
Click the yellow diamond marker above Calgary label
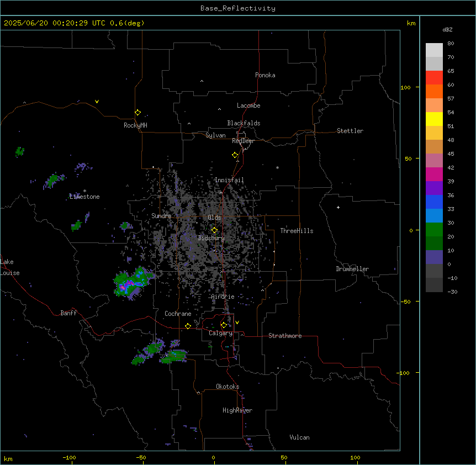(x=224, y=325)
